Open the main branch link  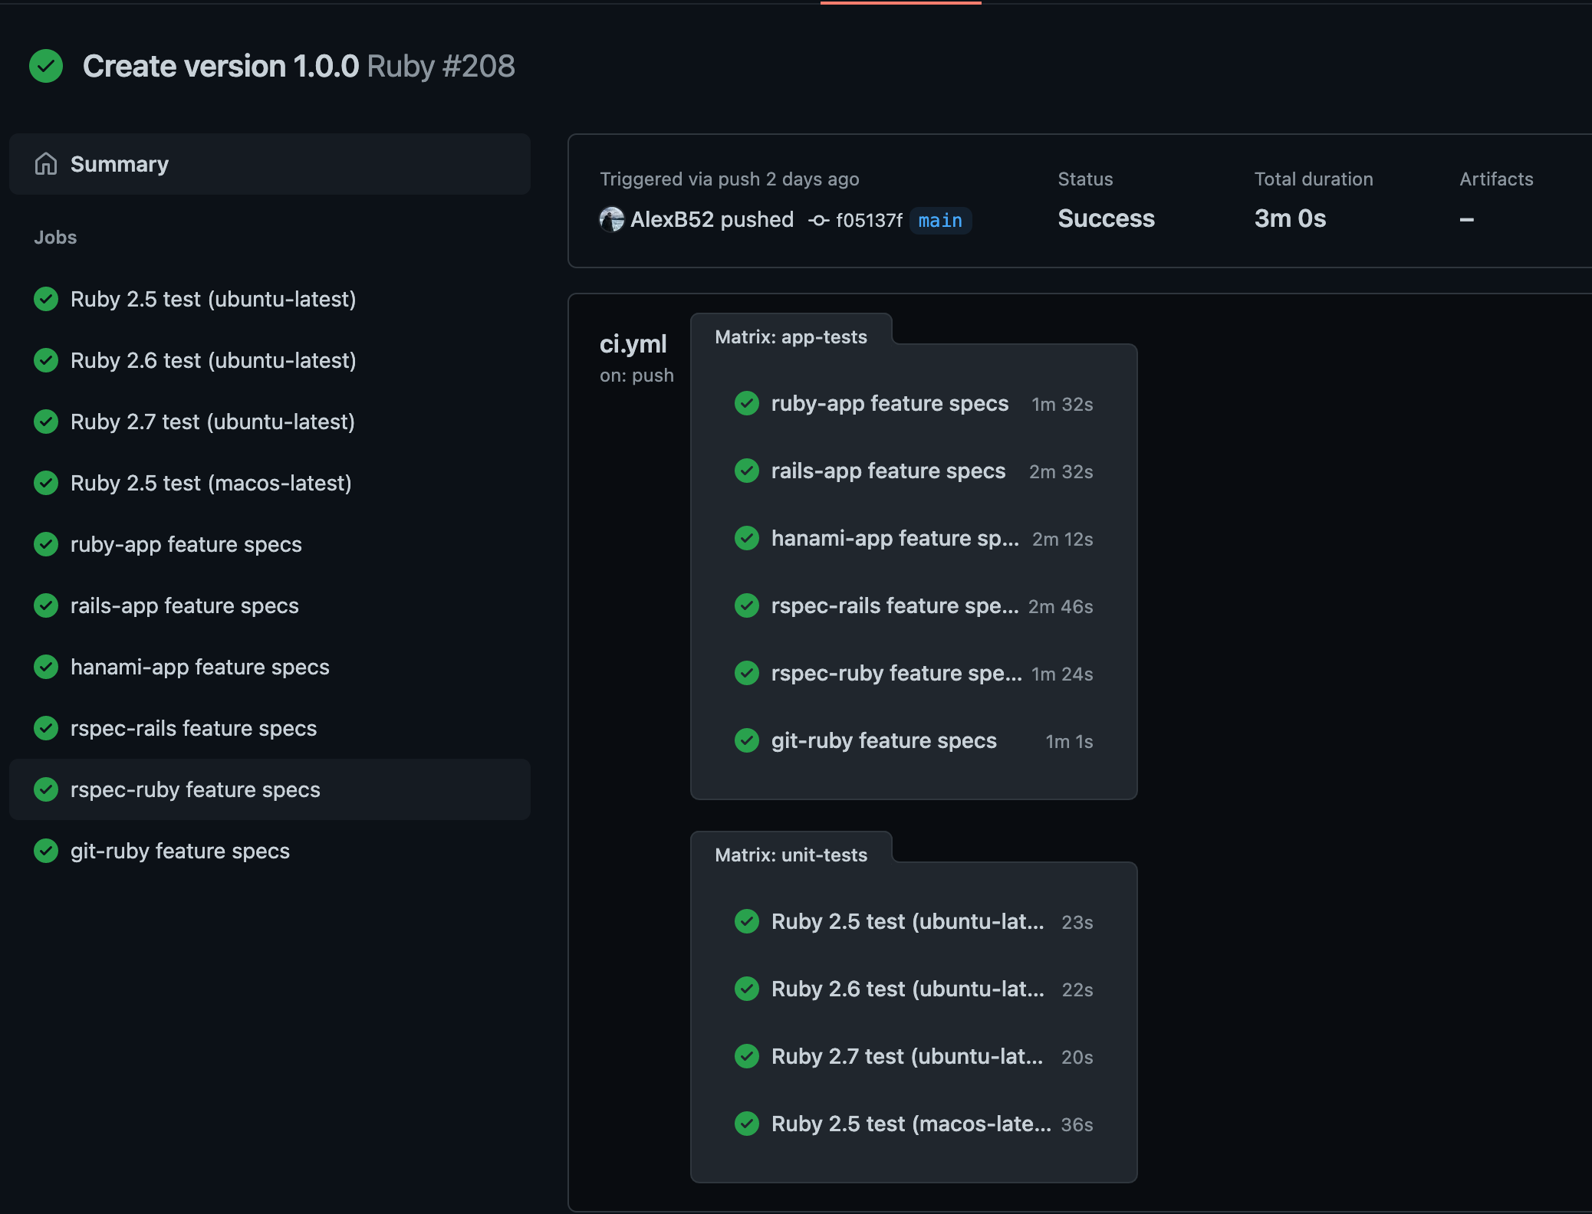coord(940,221)
